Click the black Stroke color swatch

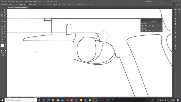(x=4, y=47)
